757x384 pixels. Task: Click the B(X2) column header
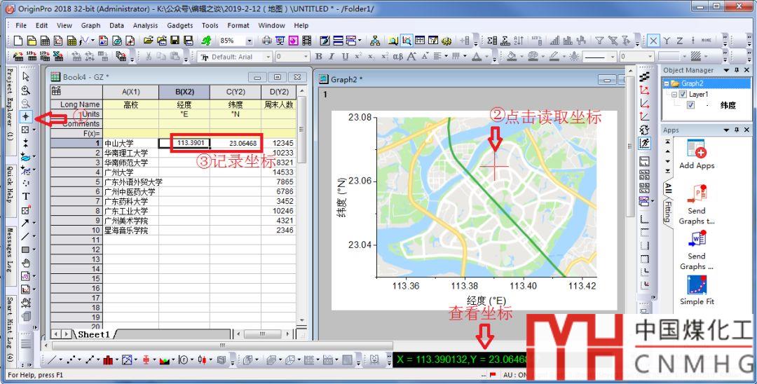(x=184, y=92)
